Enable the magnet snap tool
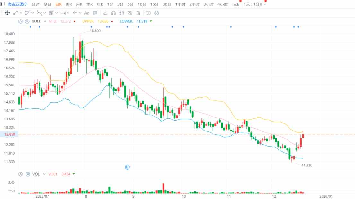355x199 pixels. click(x=113, y=13)
